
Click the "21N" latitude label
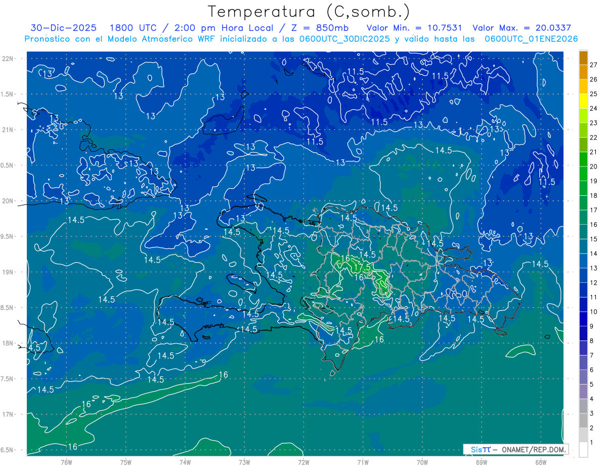click(8, 130)
